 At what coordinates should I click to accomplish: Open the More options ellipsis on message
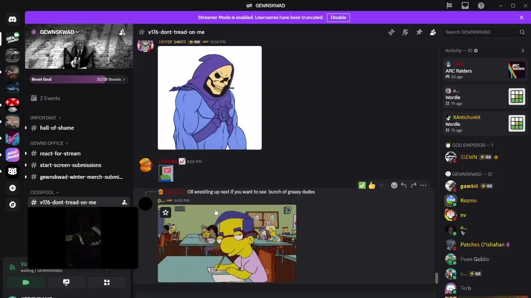pos(423,185)
